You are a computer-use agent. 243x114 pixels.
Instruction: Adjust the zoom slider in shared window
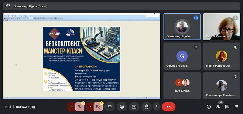click(x=147, y=98)
